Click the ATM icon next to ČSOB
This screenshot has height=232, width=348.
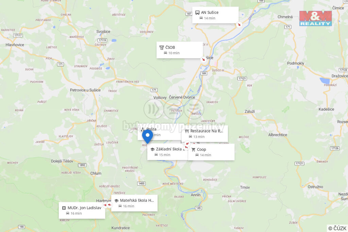161,47
